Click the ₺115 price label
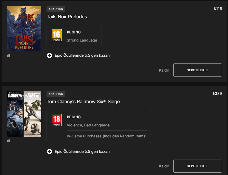The width and height of the screenshot is (228, 175). click(x=218, y=9)
